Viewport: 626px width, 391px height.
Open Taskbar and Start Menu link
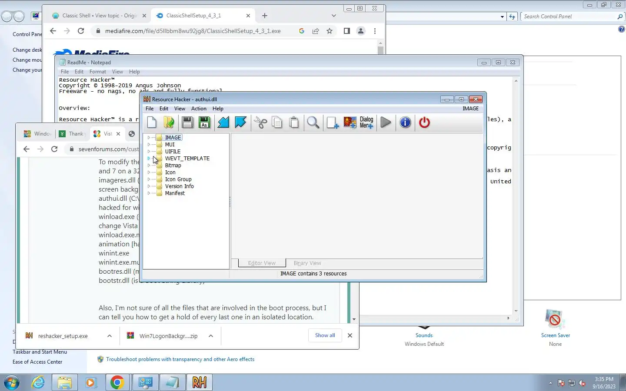40,352
